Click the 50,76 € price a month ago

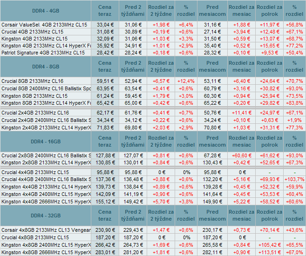click(x=212, y=113)
